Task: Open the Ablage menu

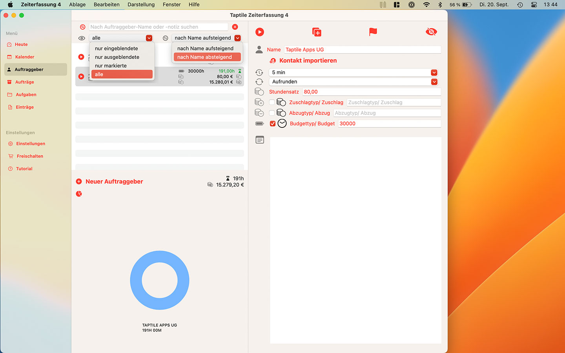Action: click(77, 5)
